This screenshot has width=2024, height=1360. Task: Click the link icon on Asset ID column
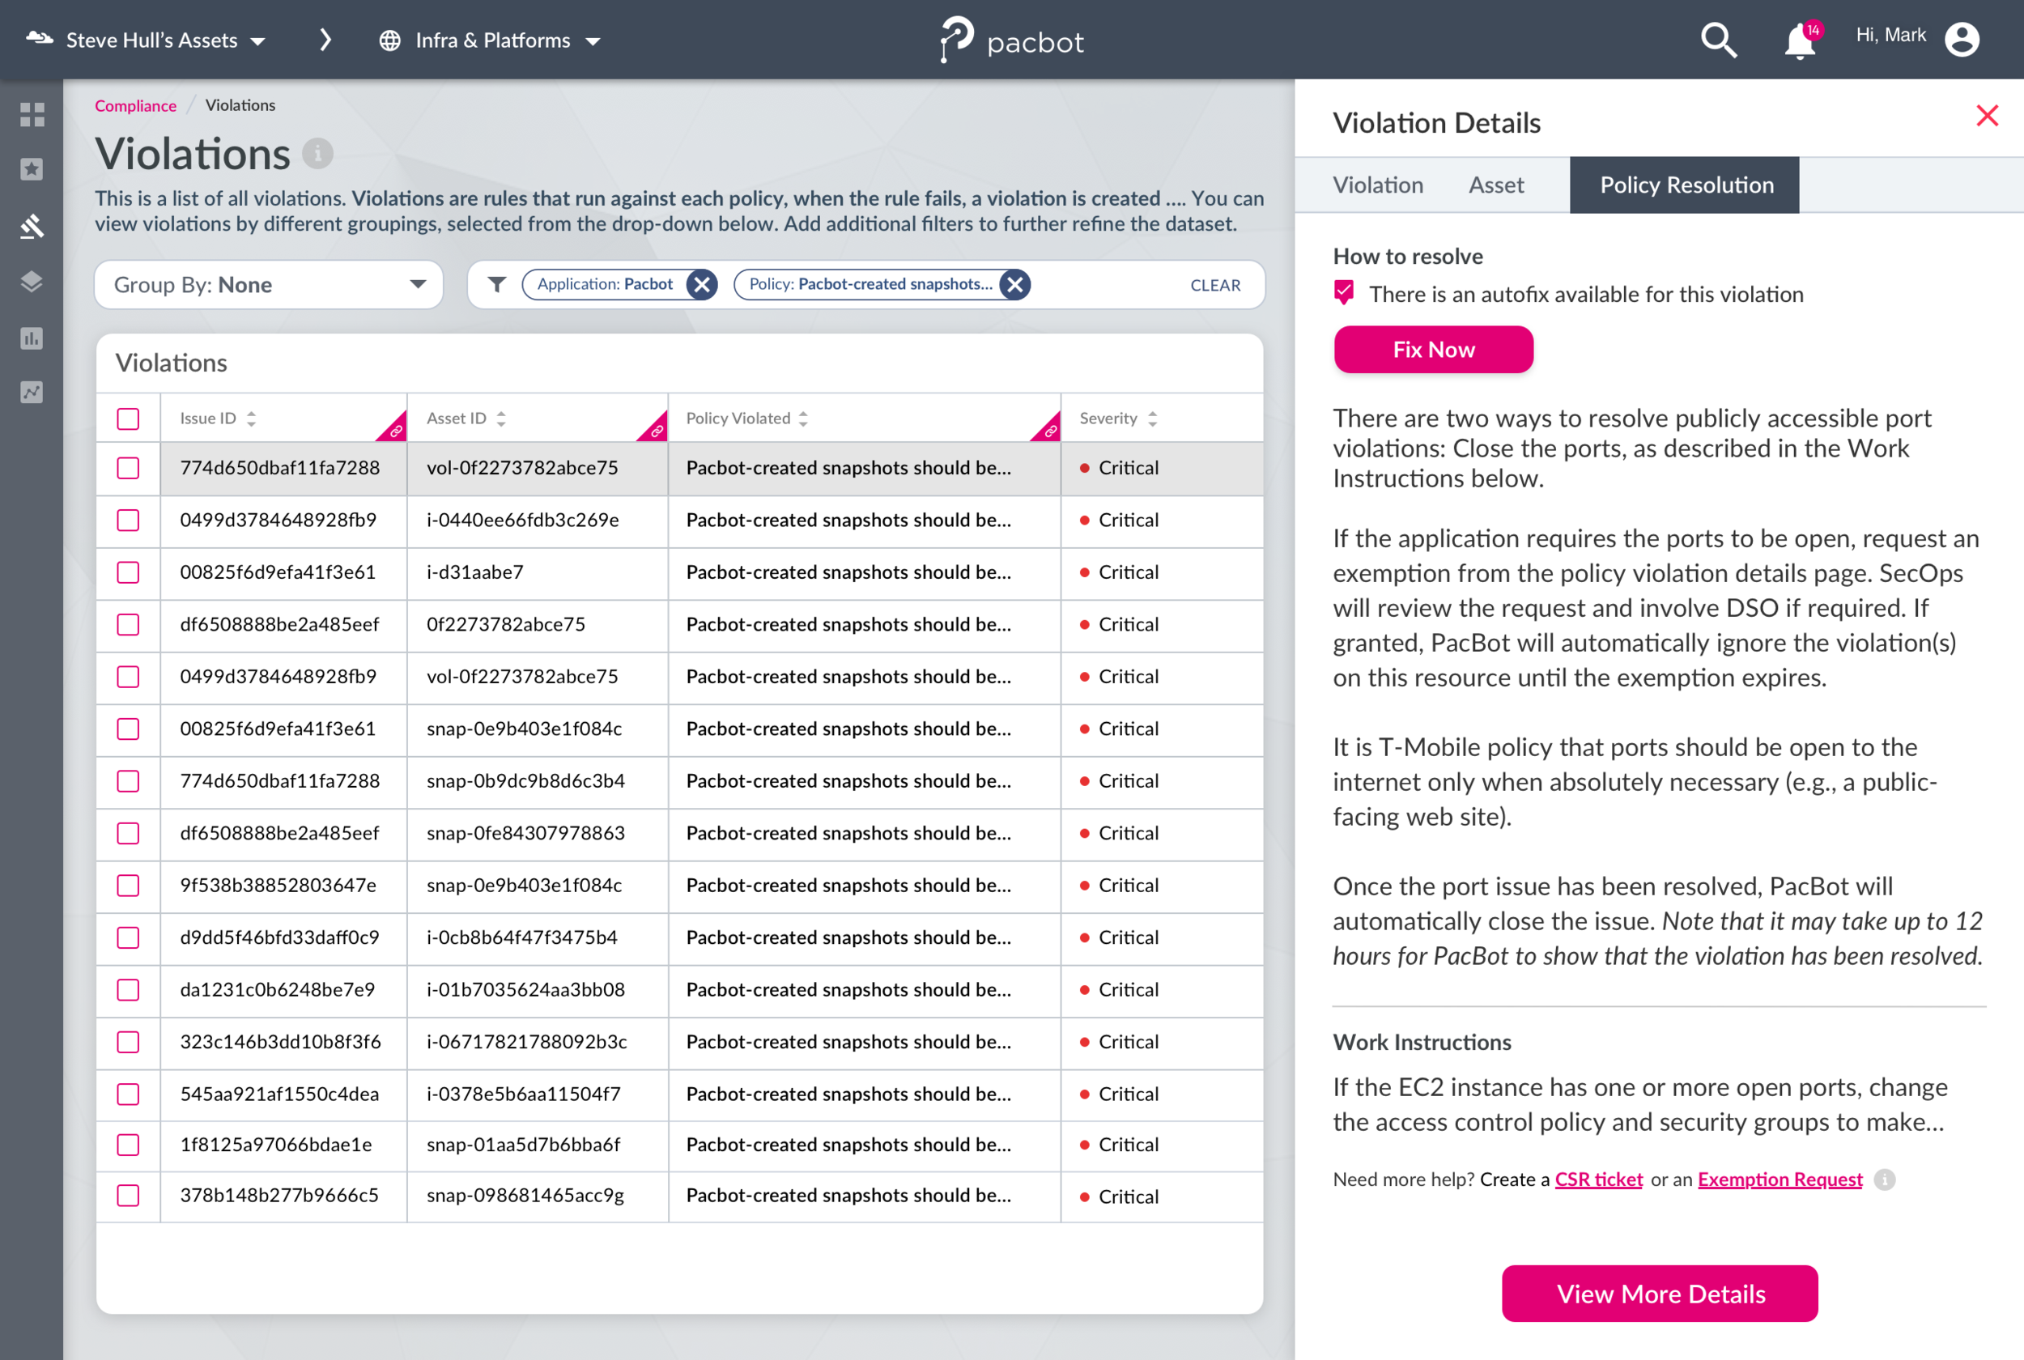click(x=657, y=430)
